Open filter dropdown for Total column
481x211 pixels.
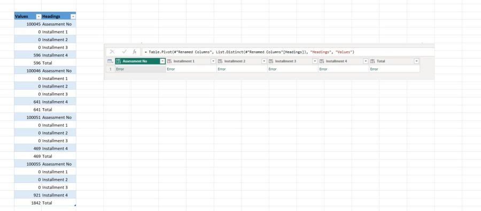tap(416, 61)
